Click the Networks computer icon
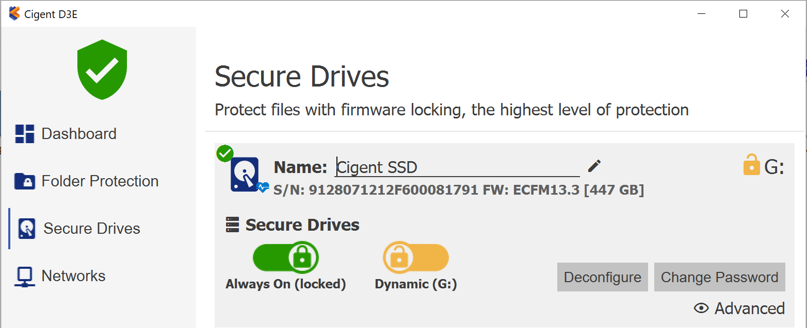 click(x=25, y=277)
